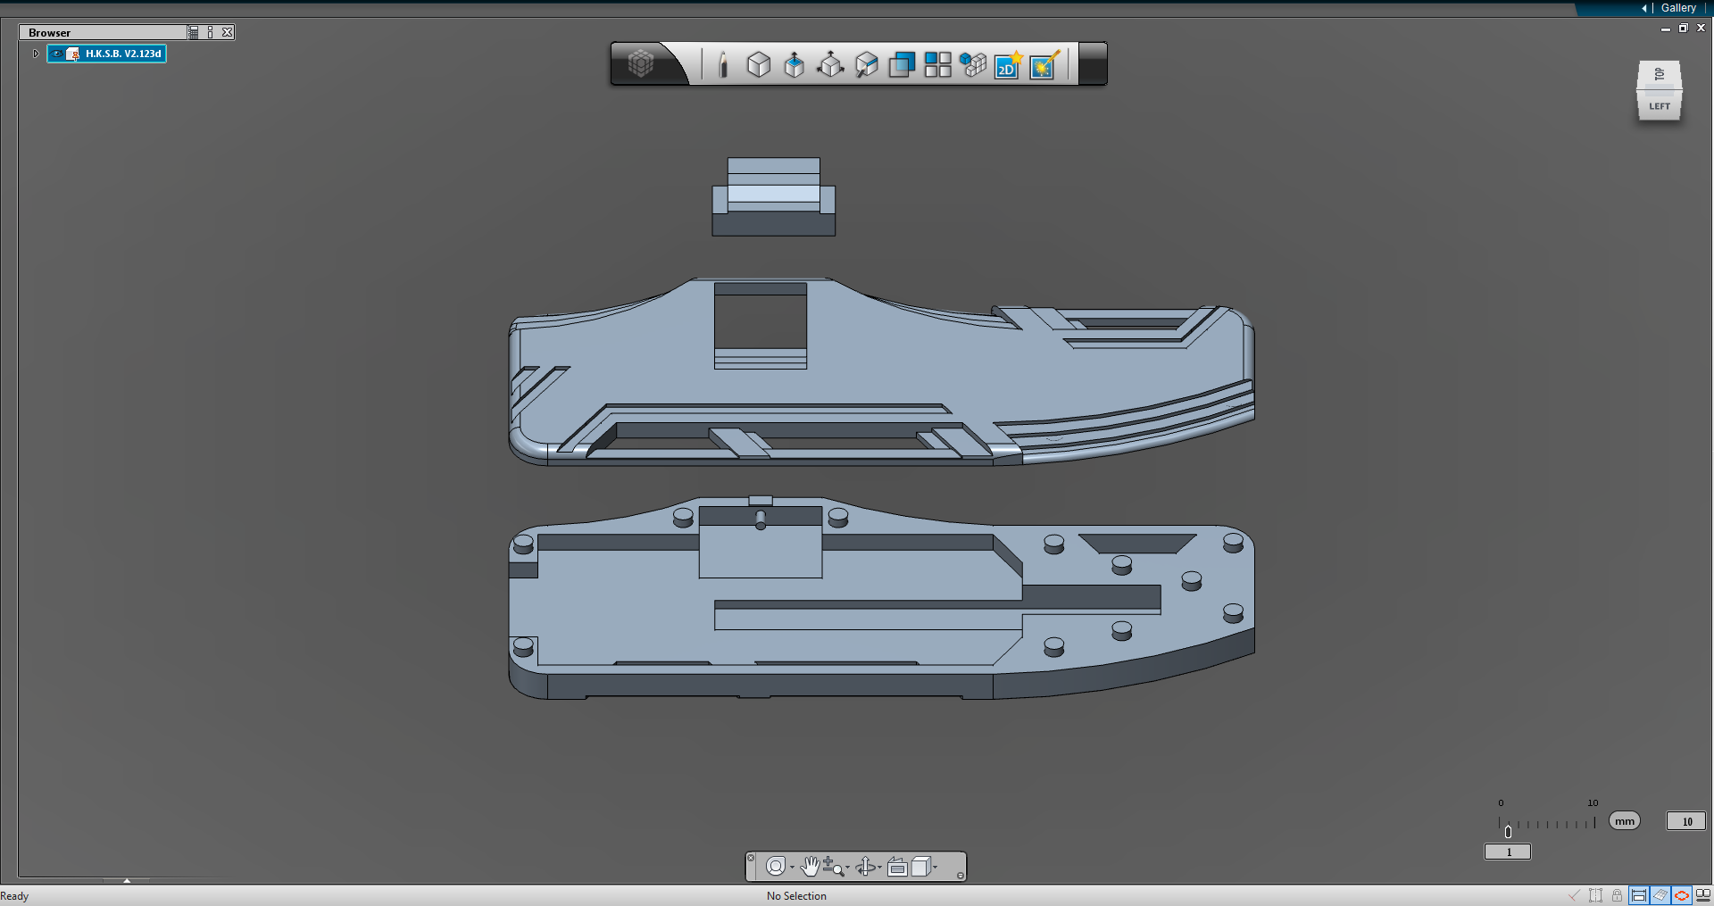Toggle the sketch dimension status icon
The height and width of the screenshot is (906, 1714).
(1639, 895)
